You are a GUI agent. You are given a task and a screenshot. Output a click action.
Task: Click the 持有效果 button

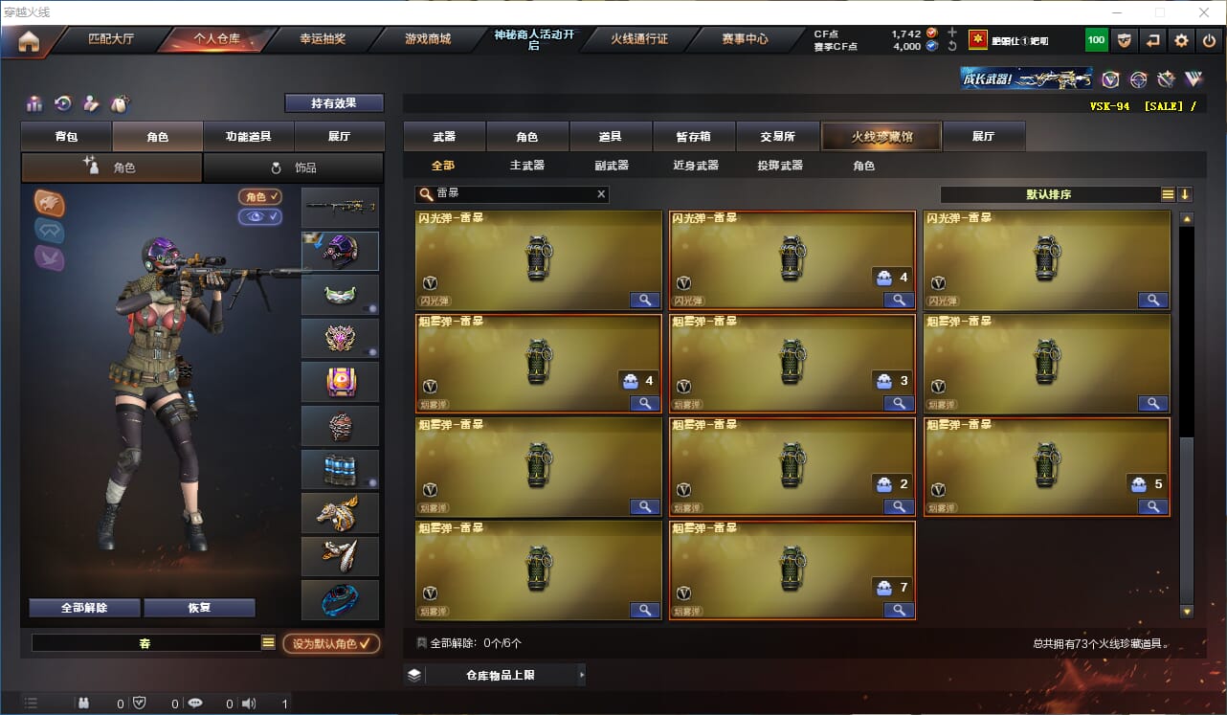point(334,103)
